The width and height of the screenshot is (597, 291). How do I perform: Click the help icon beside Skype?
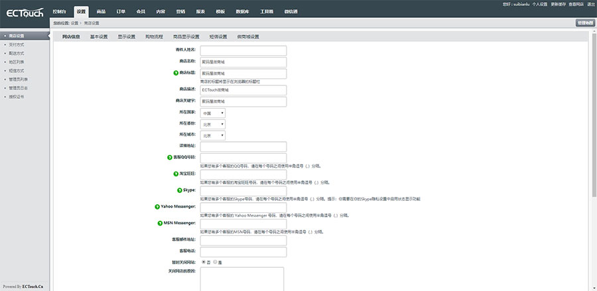pyautogui.click(x=180, y=190)
